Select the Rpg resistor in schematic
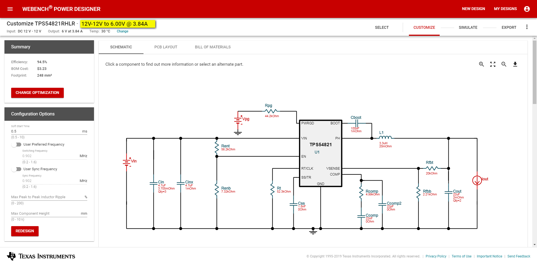The height and width of the screenshot is (265, 537). [271, 111]
